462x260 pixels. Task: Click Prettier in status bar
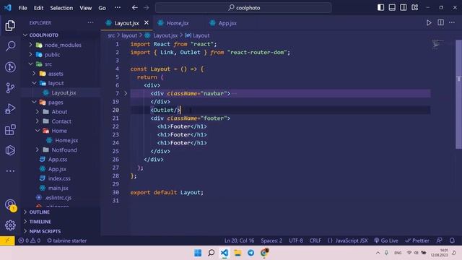tap(417, 240)
